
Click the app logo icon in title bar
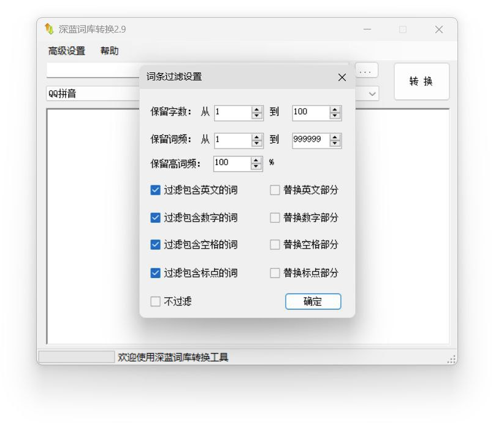coord(49,29)
